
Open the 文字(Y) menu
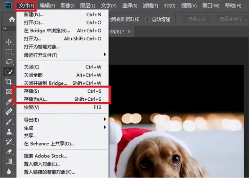click(109, 6)
